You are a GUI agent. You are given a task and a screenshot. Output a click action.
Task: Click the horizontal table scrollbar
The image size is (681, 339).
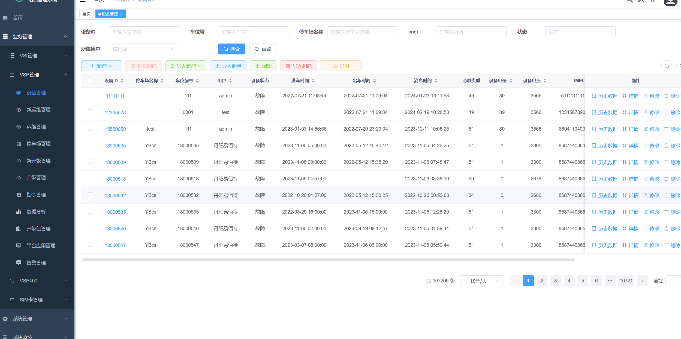[328, 260]
